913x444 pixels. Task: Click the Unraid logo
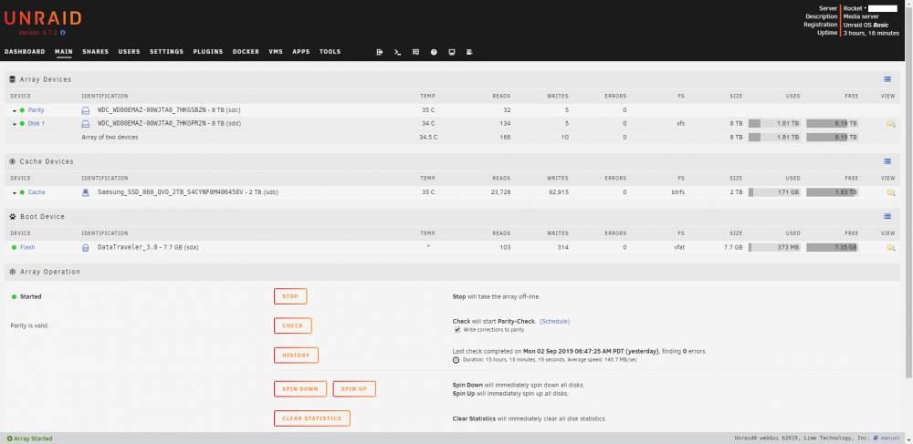(43, 18)
